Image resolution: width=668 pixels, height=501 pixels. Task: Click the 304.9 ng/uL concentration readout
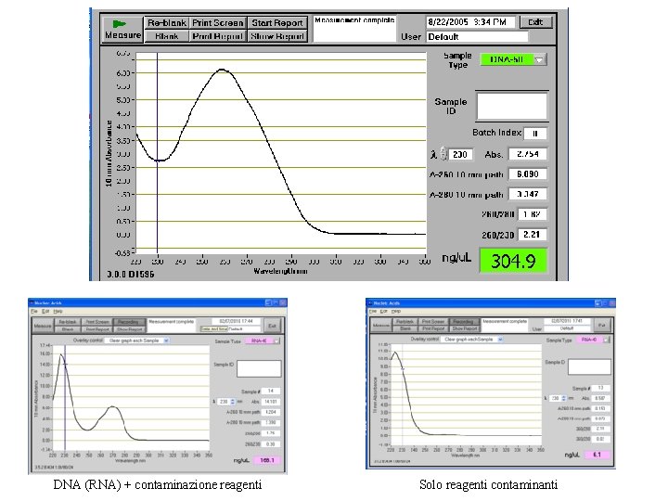513,261
